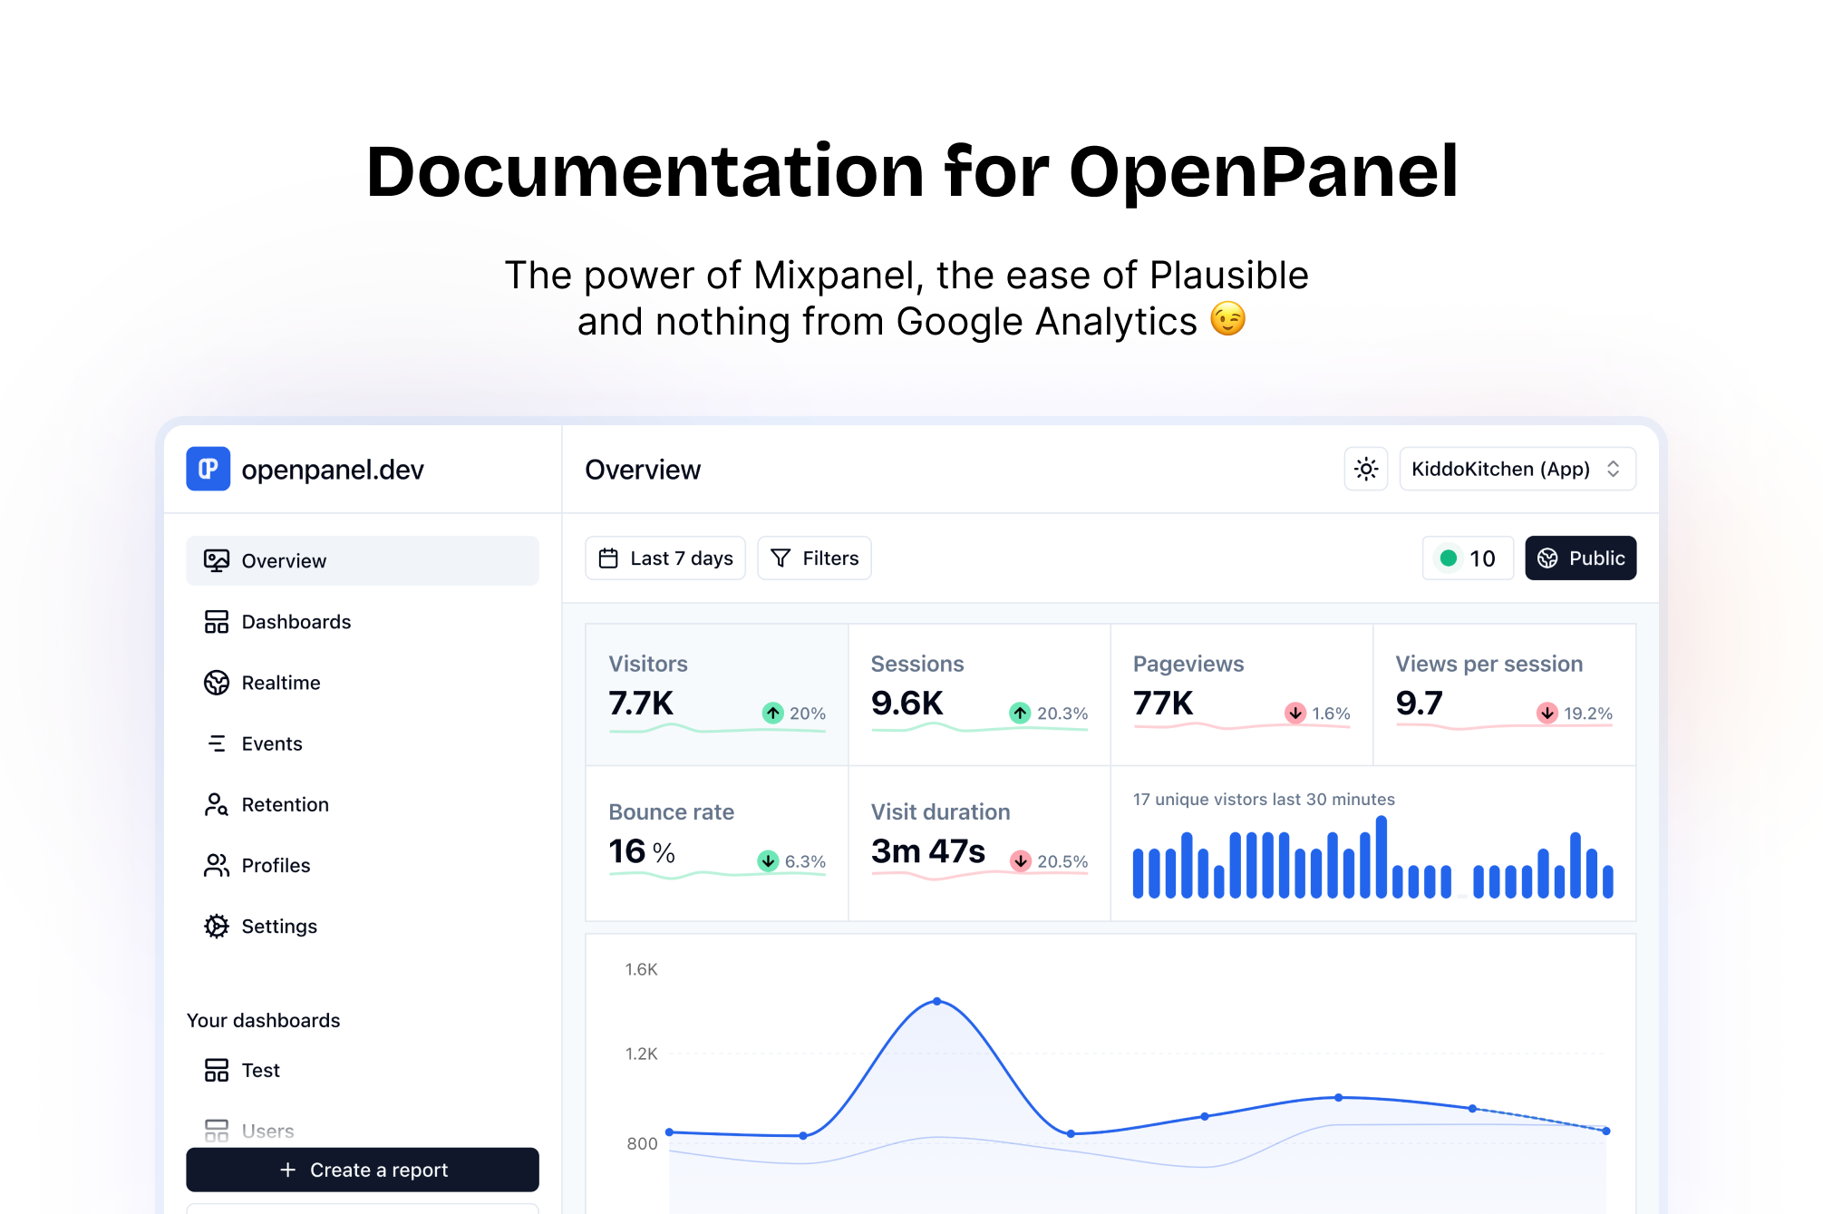Open the Users dashboard item
Screen dimensions: 1823x1214
267,1131
